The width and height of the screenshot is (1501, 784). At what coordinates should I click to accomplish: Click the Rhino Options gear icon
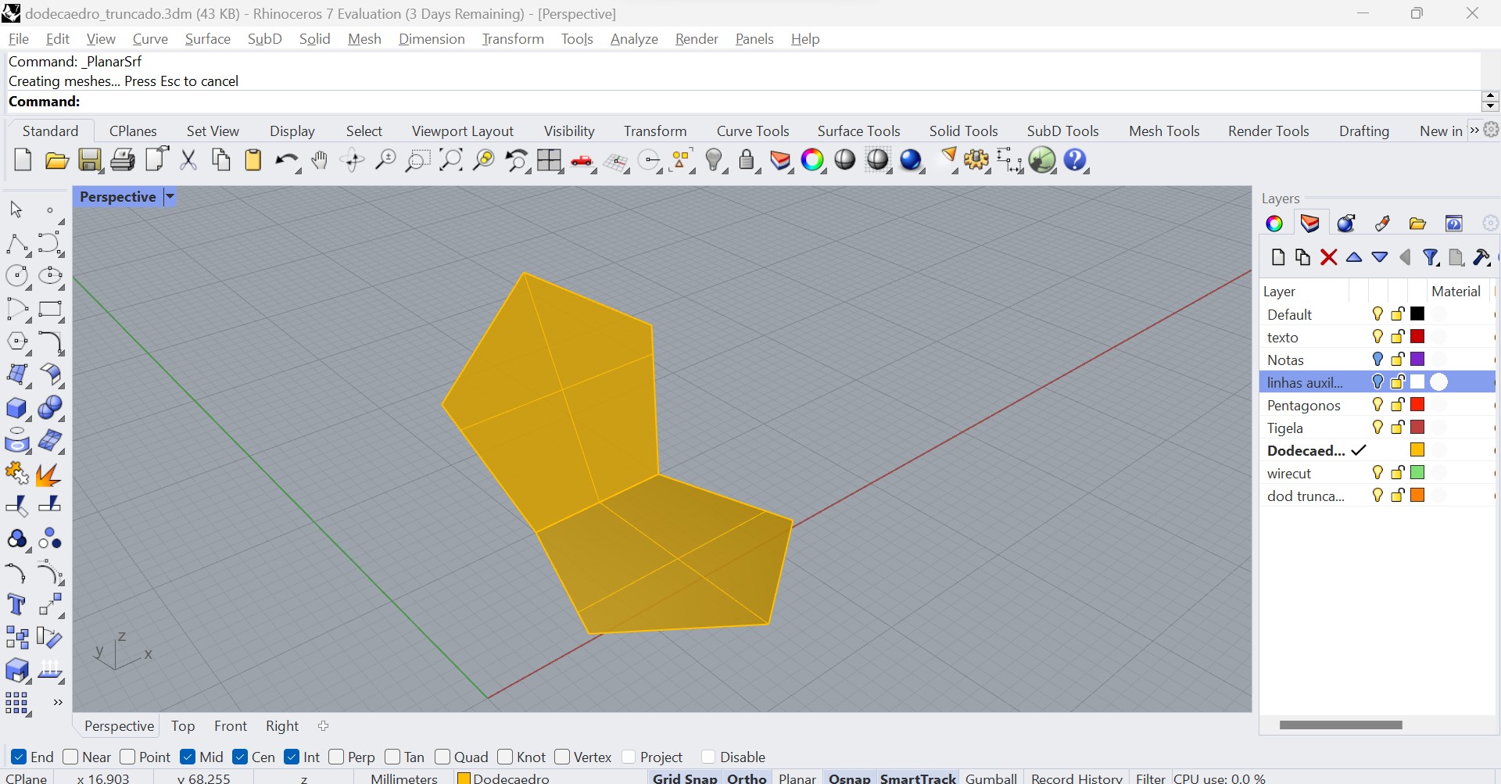[x=976, y=160]
